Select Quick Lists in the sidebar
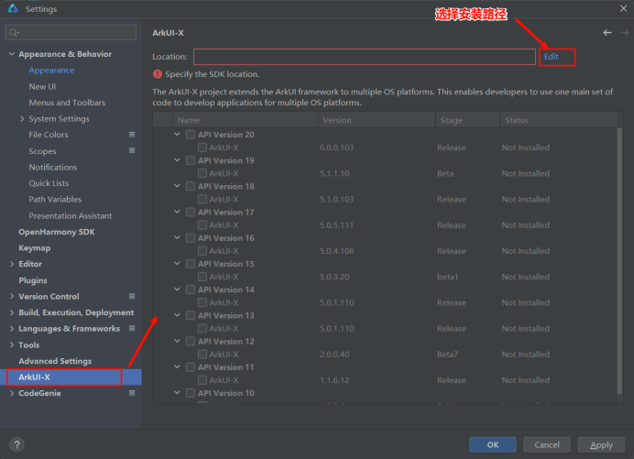 point(49,183)
